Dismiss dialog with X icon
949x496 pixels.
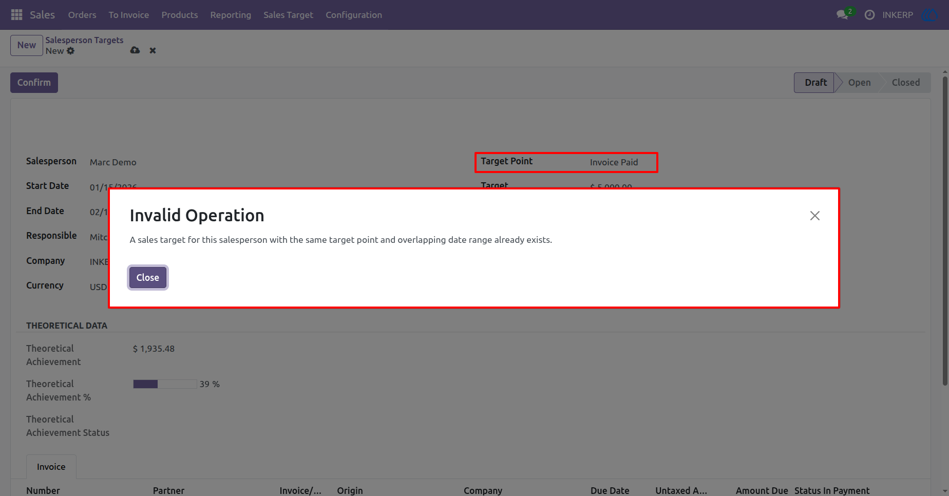click(814, 216)
